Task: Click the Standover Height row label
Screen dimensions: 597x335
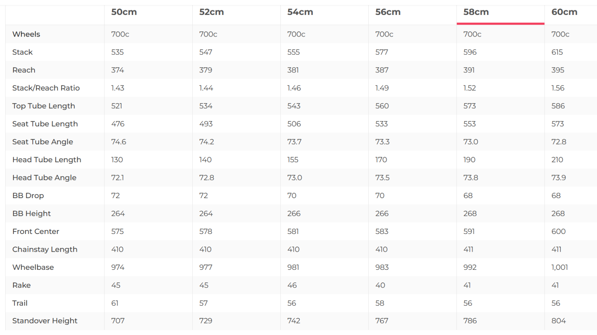Action: pos(45,321)
